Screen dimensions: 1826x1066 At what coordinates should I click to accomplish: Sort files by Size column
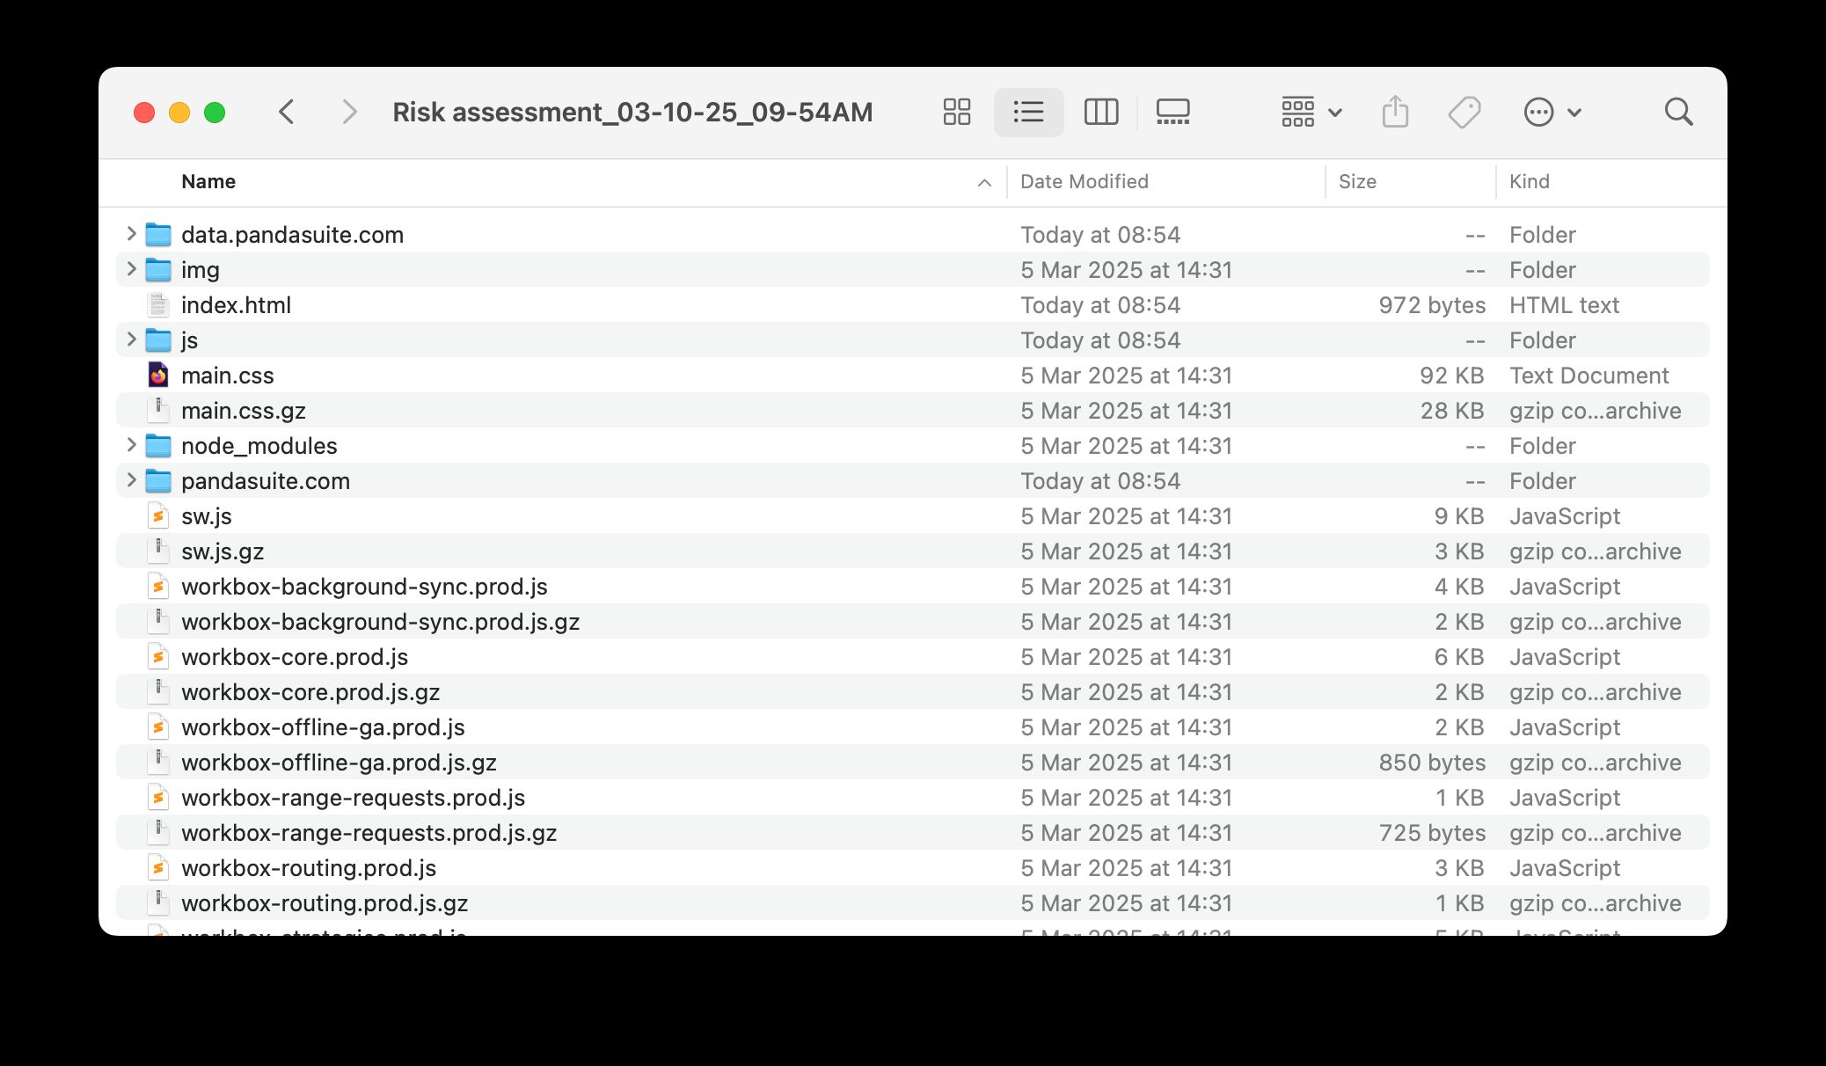point(1356,182)
